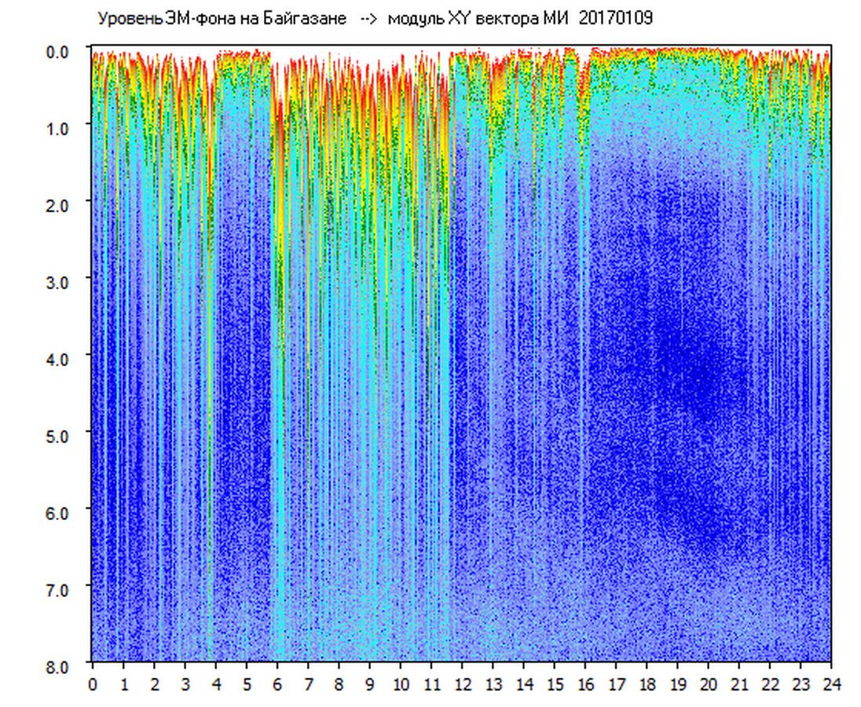Screen dimensions: 861x707
Task: Click the y-axis label 6.0
Action: (x=60, y=512)
